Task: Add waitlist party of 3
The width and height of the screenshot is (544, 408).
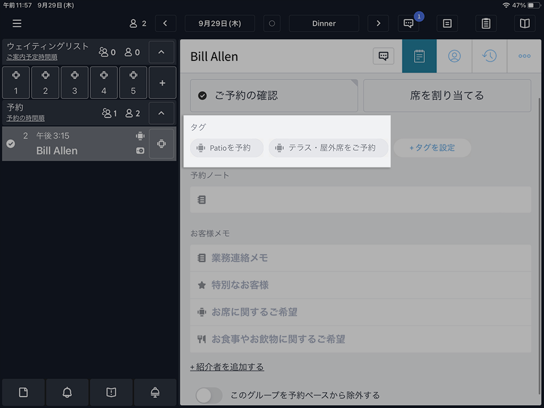Action: pyautogui.click(x=75, y=83)
